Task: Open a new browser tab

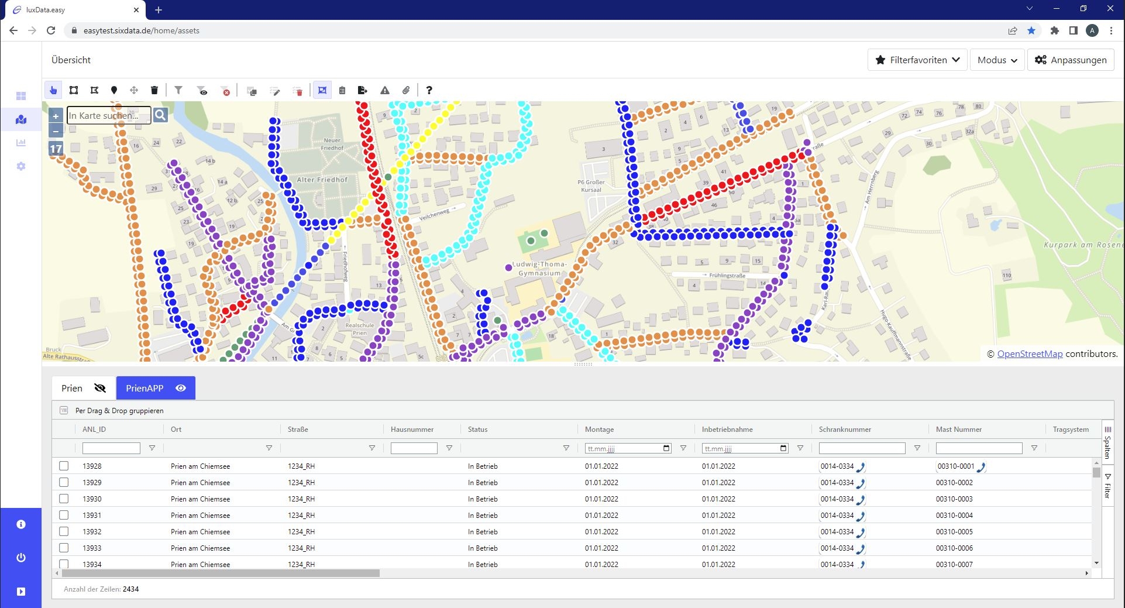Action: tap(159, 10)
